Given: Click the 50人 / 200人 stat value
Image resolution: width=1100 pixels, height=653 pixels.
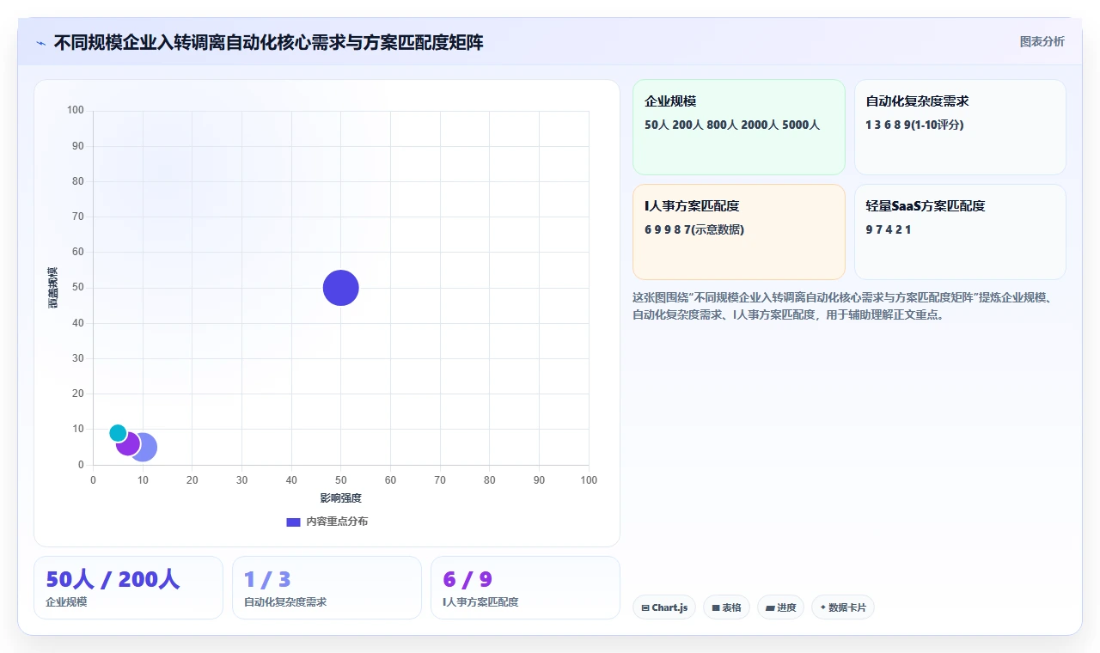Looking at the screenshot, I should click(113, 579).
